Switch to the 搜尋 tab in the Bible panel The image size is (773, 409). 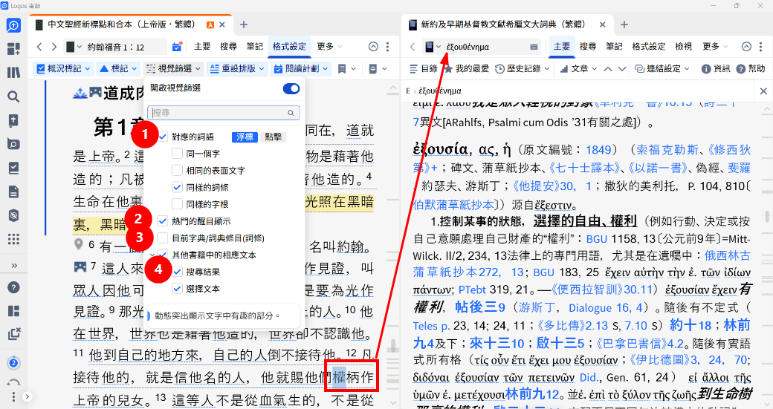(228, 47)
